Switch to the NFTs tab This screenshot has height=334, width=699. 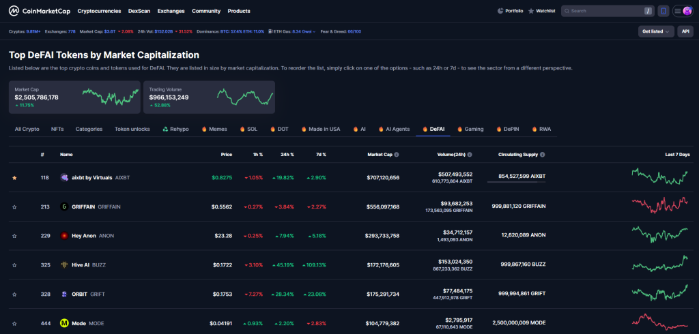[57, 129]
